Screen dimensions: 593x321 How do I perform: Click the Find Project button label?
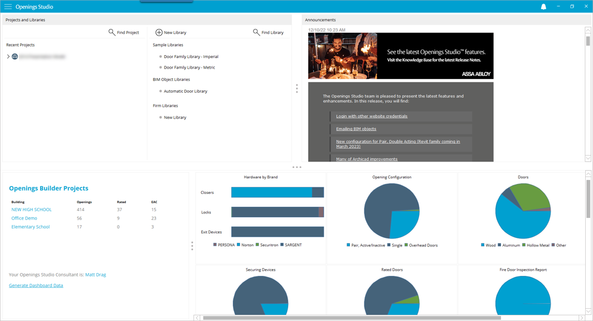tap(128, 32)
